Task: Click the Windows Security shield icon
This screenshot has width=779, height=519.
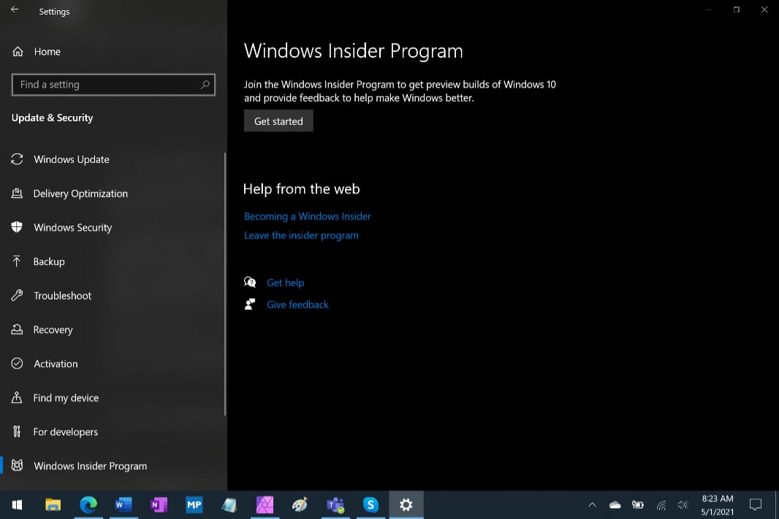Action: (x=17, y=227)
